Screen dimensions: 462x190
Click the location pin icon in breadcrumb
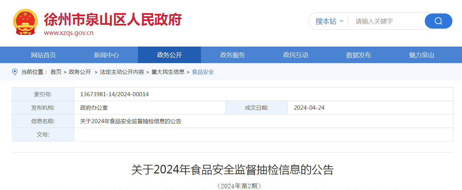point(15,72)
